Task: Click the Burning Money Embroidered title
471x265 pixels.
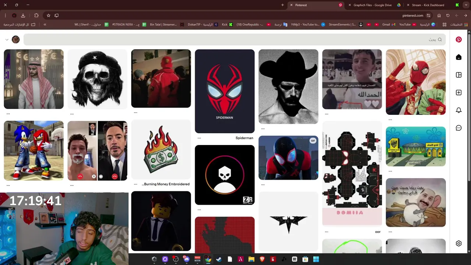Action: click(166, 184)
